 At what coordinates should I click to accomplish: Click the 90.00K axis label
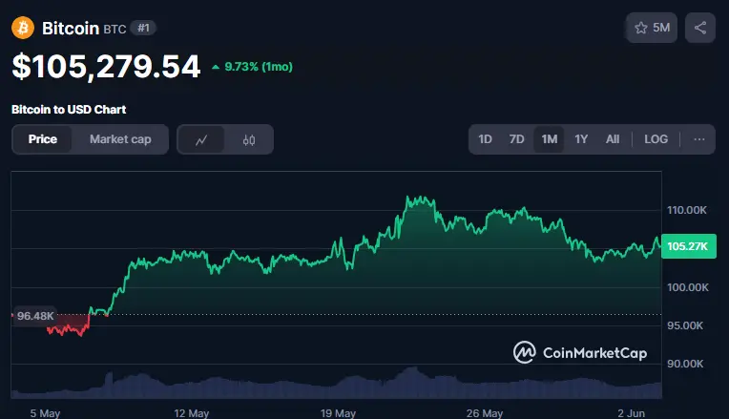pos(685,364)
